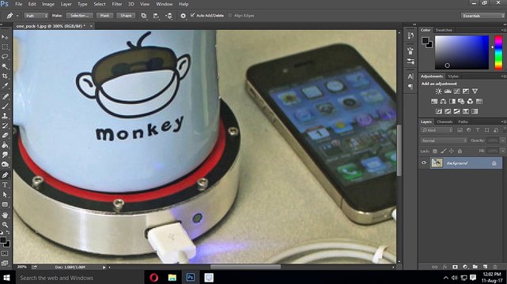Screen dimensions: 507x284
Task: Click the hue spectrum slider
Action: click(x=498, y=53)
